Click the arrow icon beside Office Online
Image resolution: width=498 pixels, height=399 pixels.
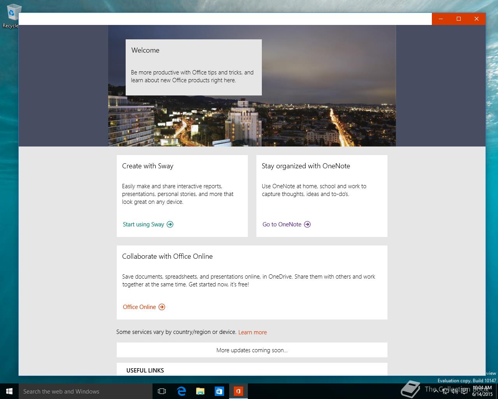162,307
